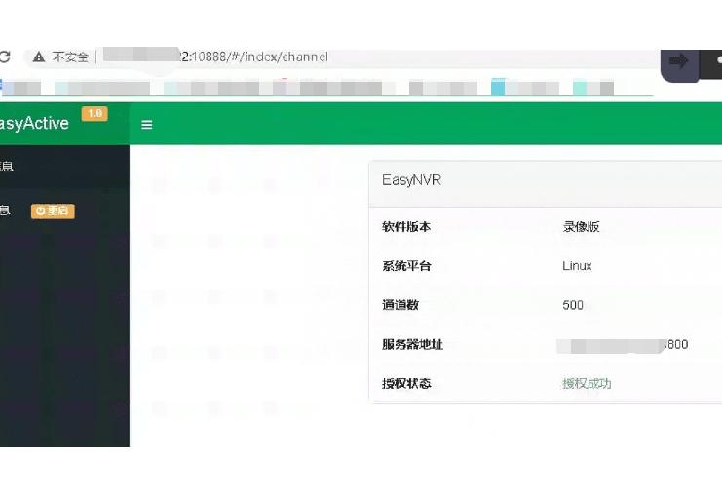The width and height of the screenshot is (722, 495).
Task: Open the second sidebar item beside 重启
Action: click(x=6, y=210)
